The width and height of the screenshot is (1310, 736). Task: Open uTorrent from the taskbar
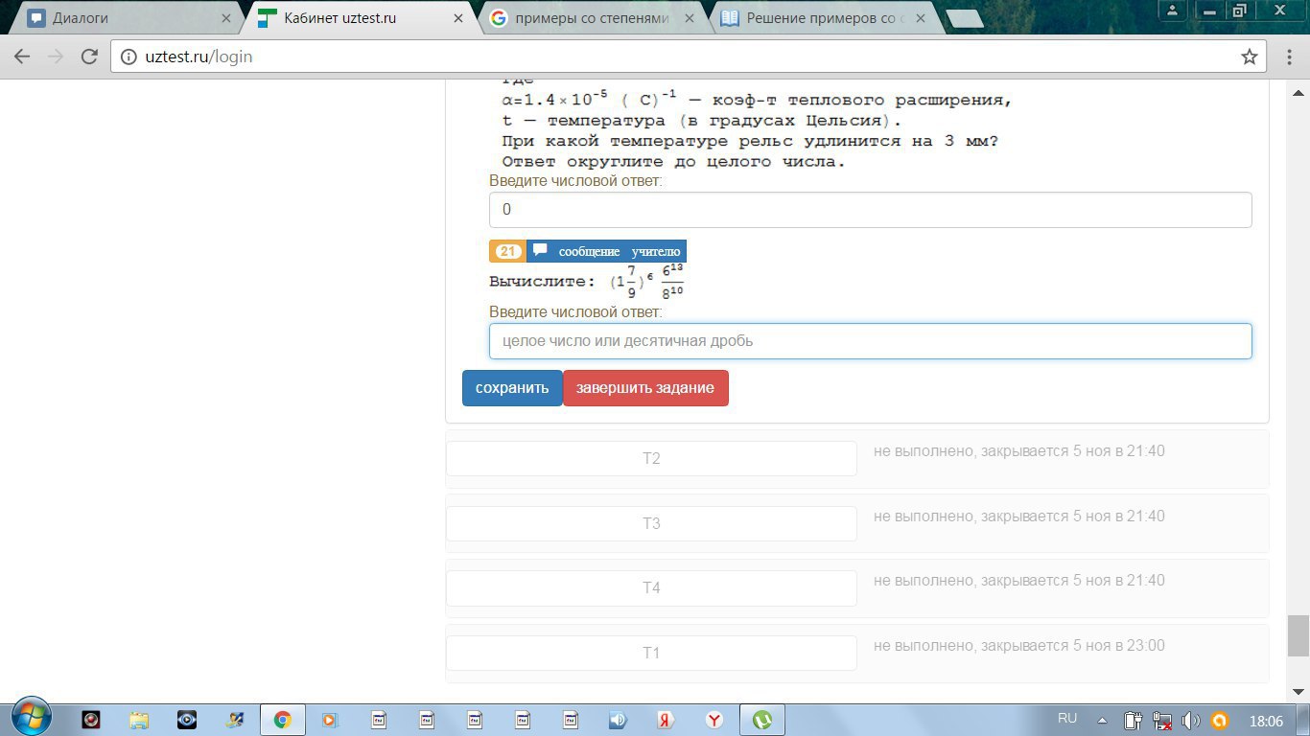pyautogui.click(x=761, y=720)
